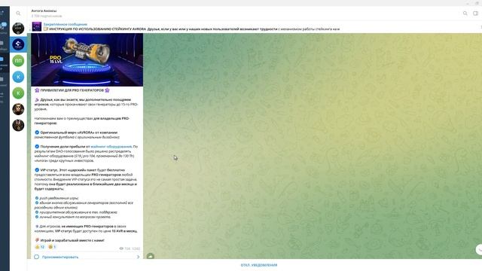Open the first dark avatar chat
Viewport: 482px width, 271px height.
click(x=18, y=29)
